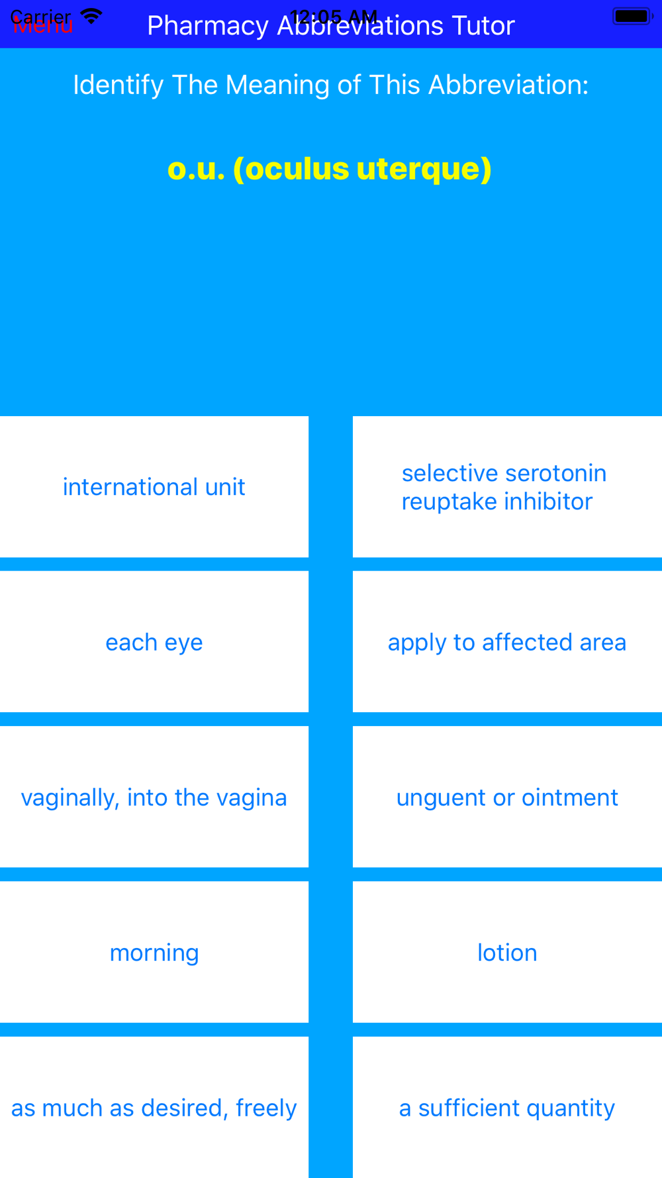Pick the 'each eye' answer
The image size is (662, 1178).
154,642
